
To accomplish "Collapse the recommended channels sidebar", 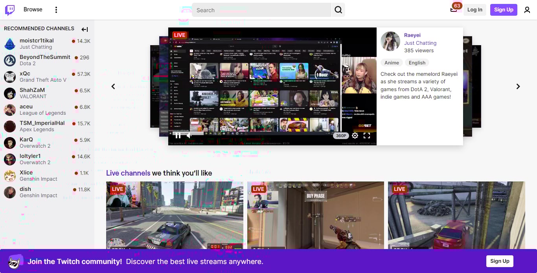I will pos(85,29).
